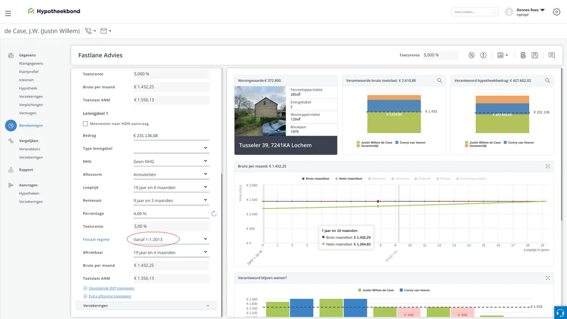Open the headset support chat button

pos(560,312)
